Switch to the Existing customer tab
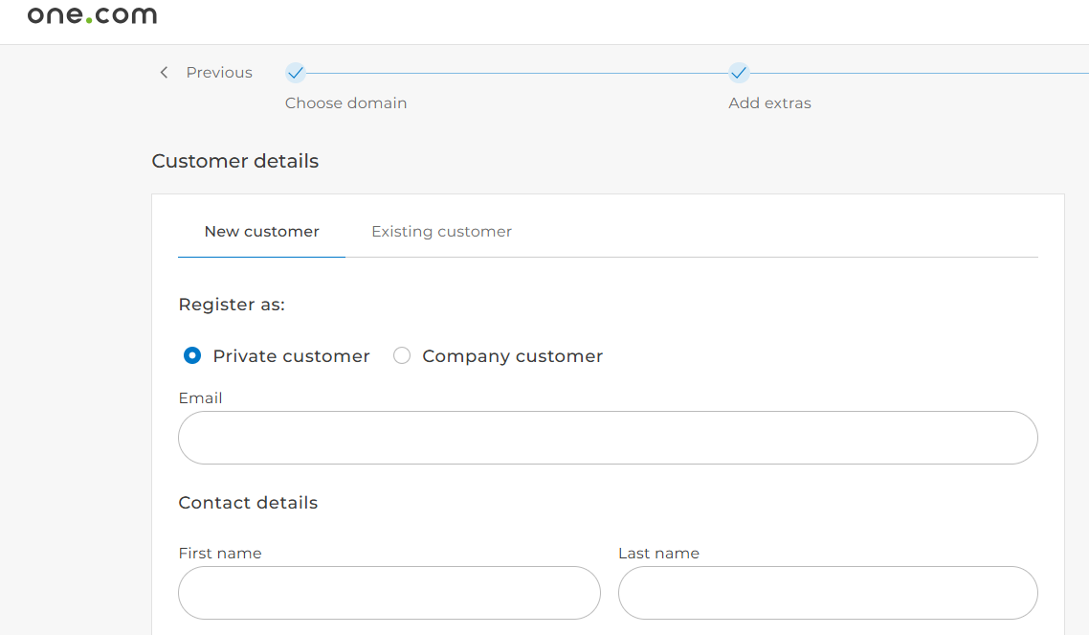The image size is (1089, 635). (x=442, y=232)
